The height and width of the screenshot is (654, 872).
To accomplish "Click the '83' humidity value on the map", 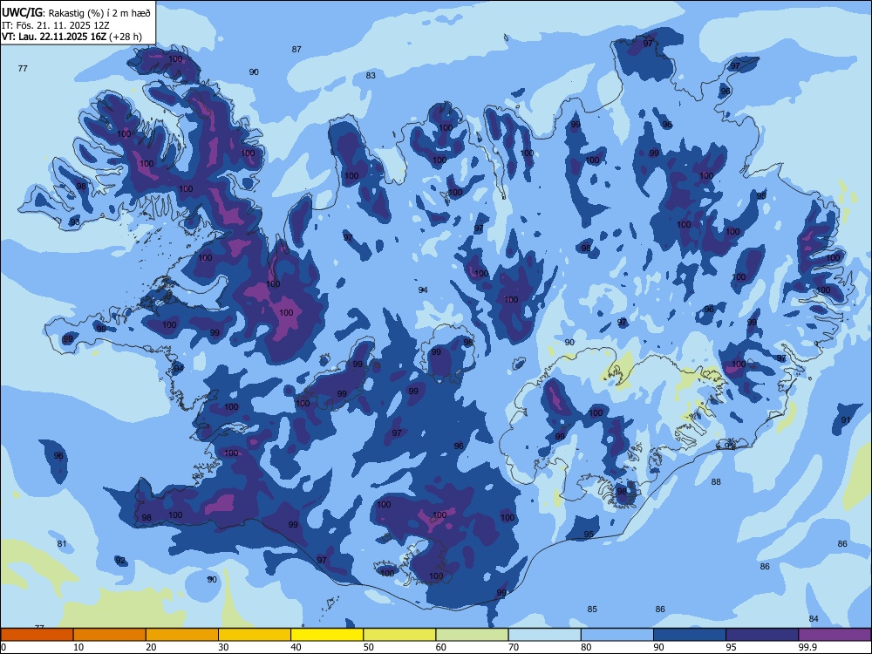I will tap(371, 75).
